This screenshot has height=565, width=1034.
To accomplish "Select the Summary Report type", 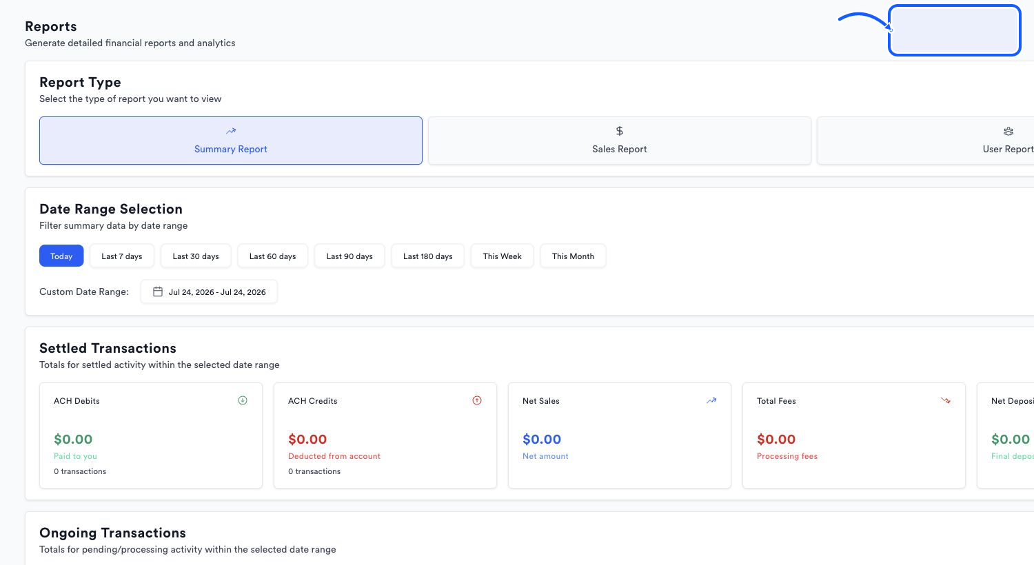I will [x=231, y=141].
